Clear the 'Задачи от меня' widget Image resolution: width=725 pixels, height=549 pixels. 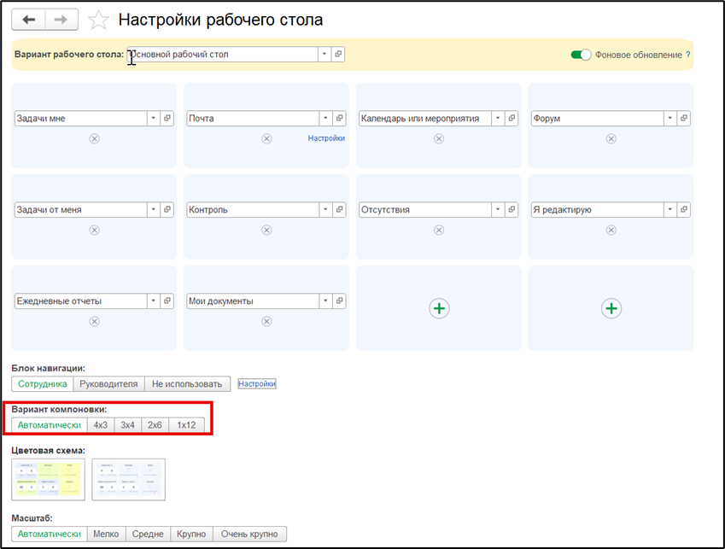point(94,231)
